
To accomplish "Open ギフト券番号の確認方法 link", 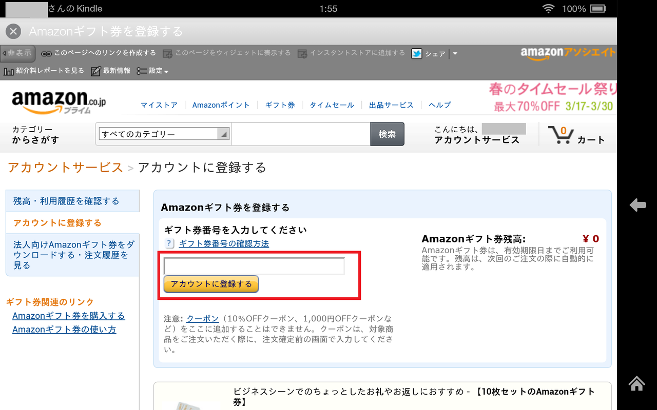I will click(224, 243).
